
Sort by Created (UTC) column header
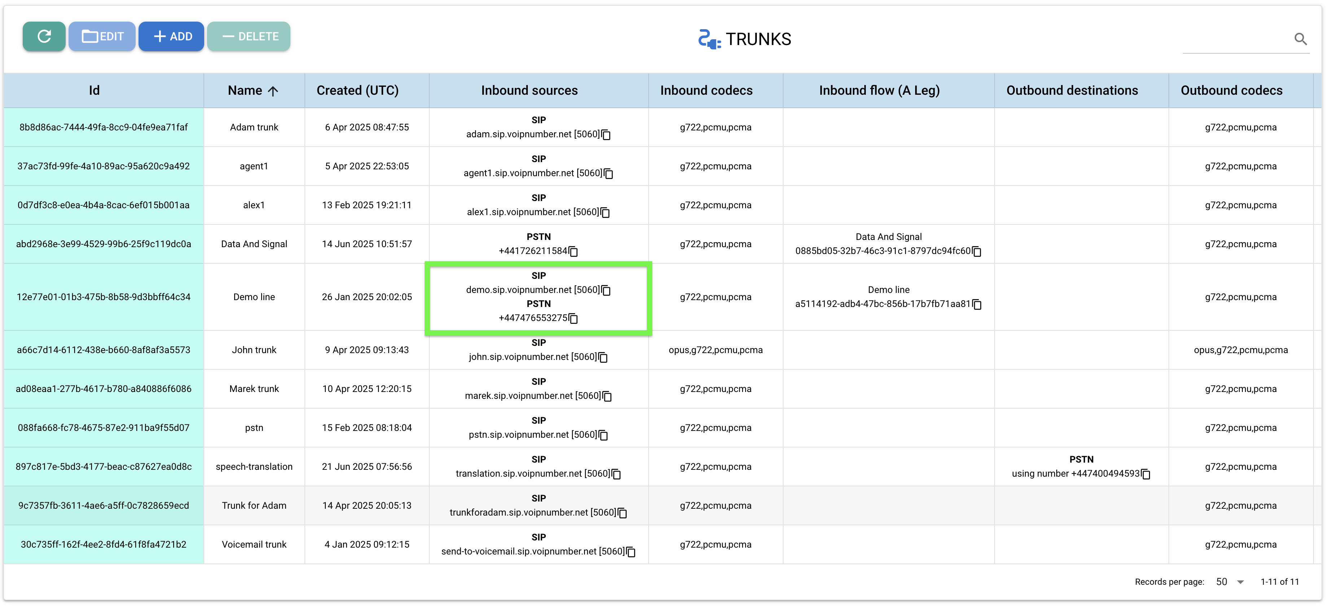point(357,91)
